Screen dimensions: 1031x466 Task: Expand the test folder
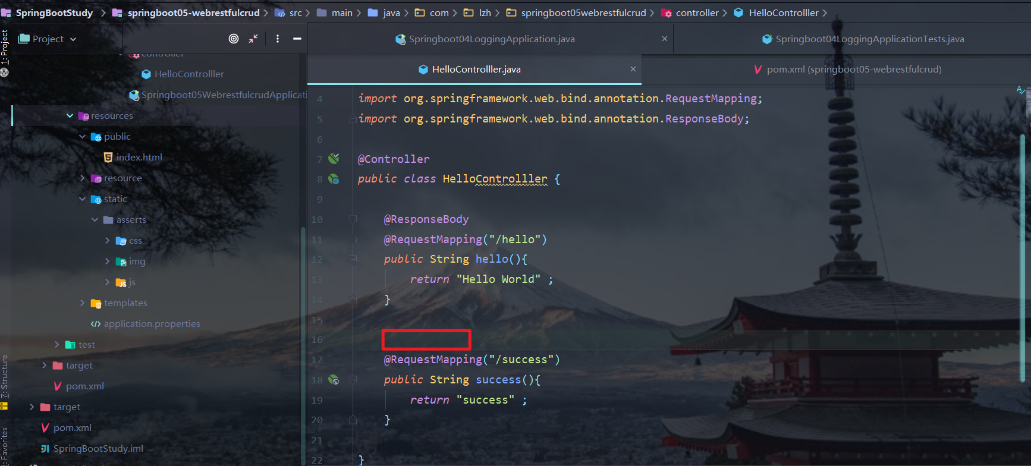[57, 344]
